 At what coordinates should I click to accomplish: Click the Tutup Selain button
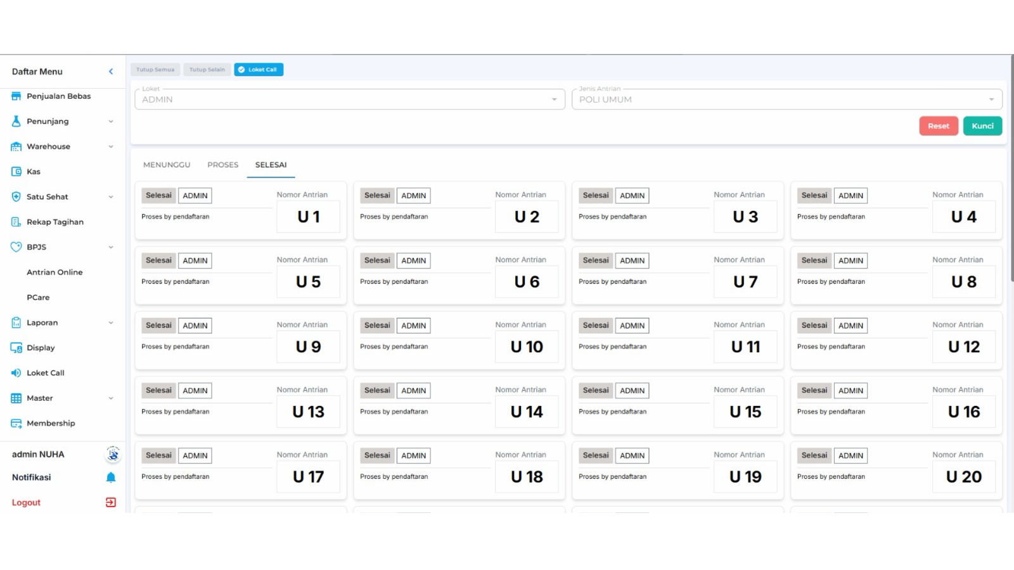coord(207,70)
